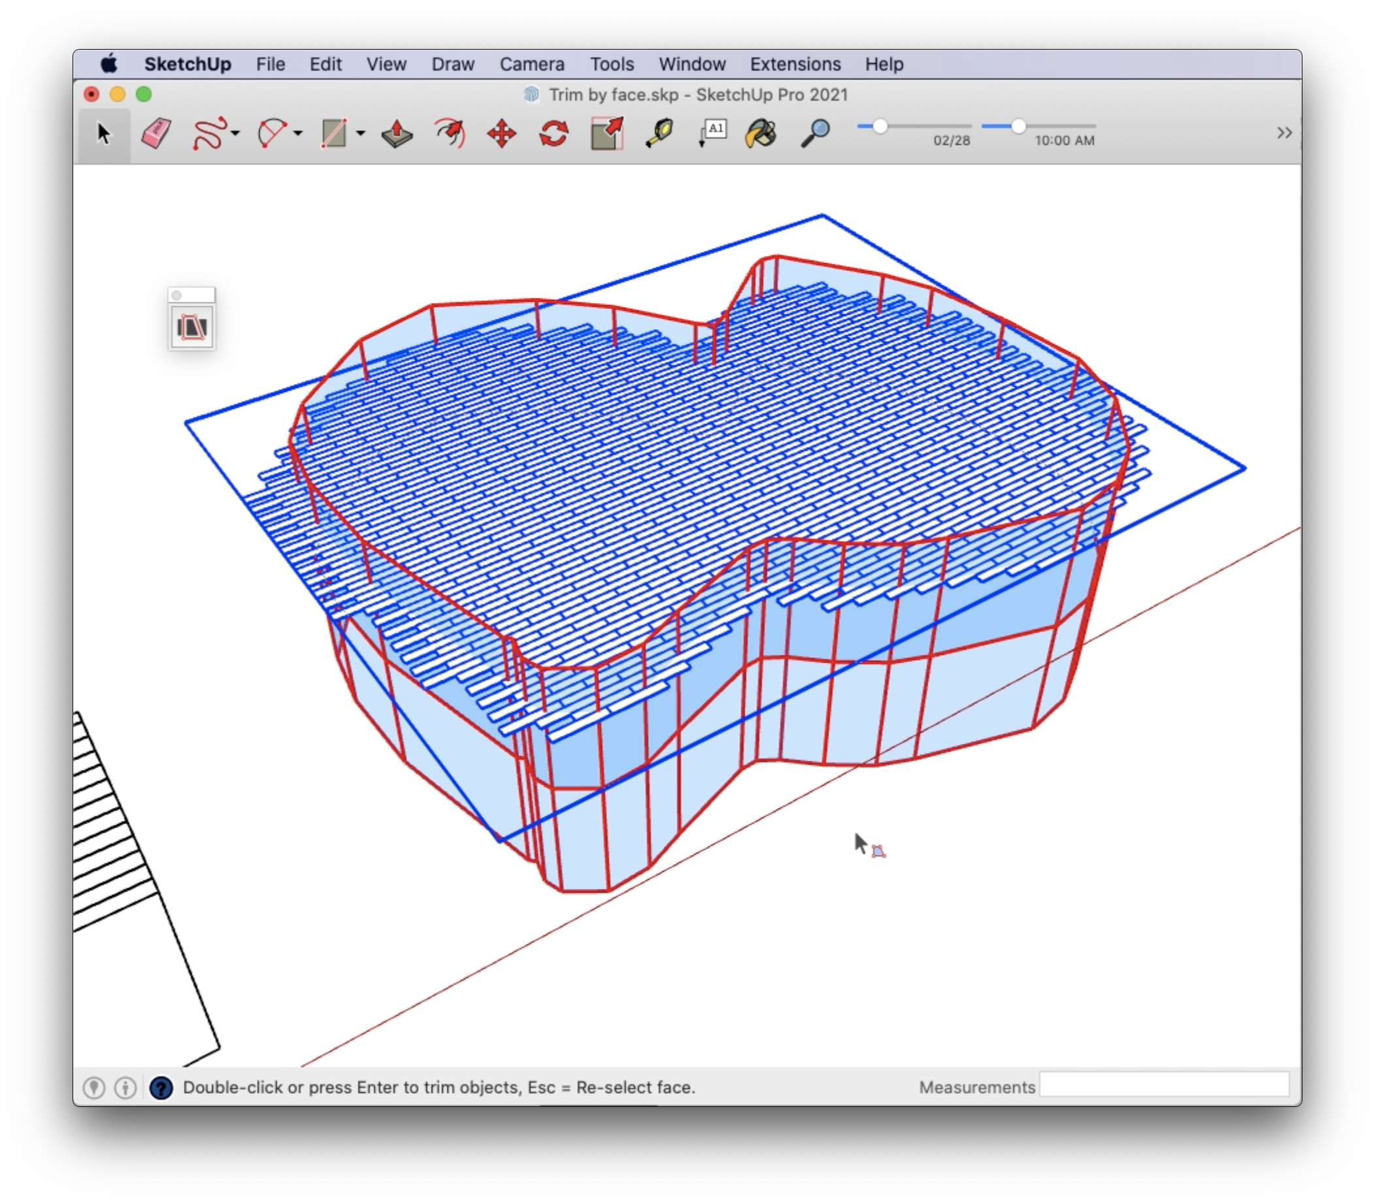Click the Instructor help question icon
The width and height of the screenshot is (1375, 1203).
[x=161, y=1087]
